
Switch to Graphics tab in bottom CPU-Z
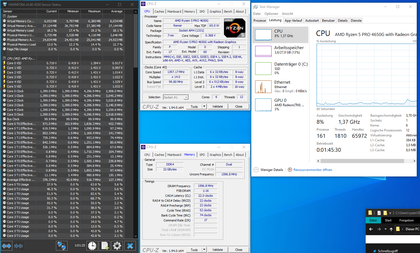[215, 155]
